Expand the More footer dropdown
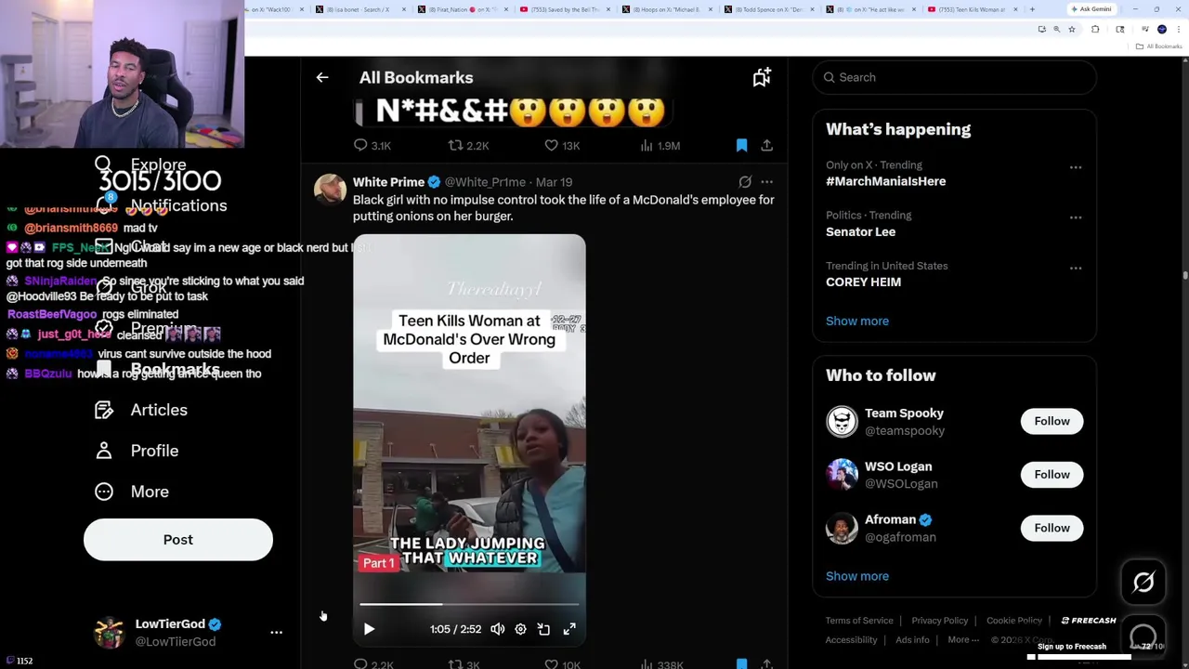Viewport: 1189px width, 669px height. tap(963, 640)
